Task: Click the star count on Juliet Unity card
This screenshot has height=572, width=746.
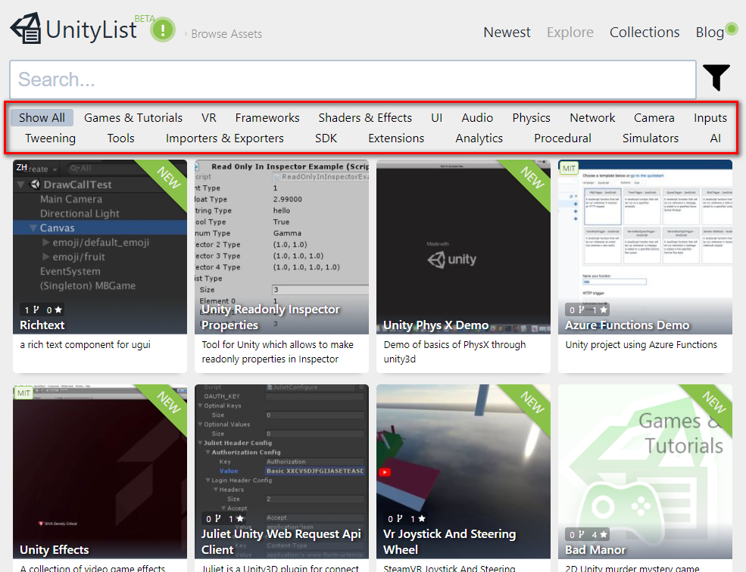Action: tap(236, 519)
